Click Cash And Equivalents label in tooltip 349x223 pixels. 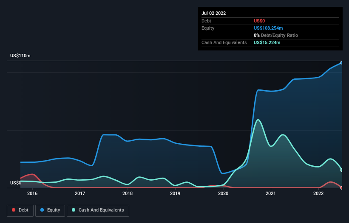[224, 42]
